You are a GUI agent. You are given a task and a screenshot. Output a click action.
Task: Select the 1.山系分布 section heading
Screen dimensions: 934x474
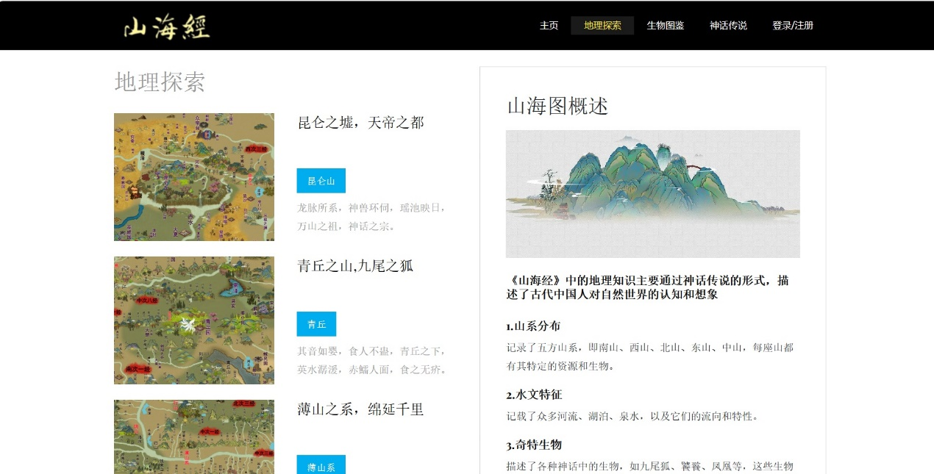533,326
